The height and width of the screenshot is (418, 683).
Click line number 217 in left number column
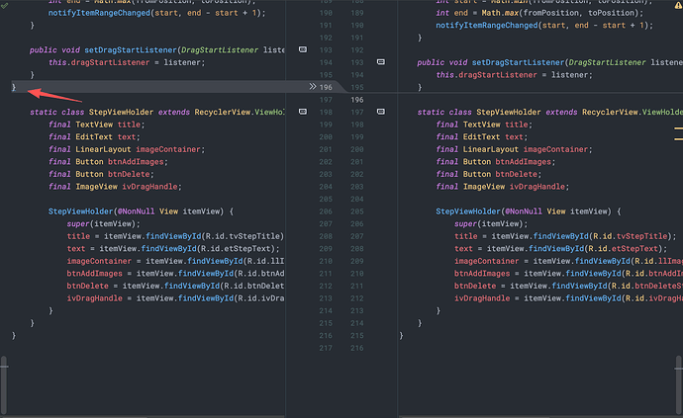point(326,348)
